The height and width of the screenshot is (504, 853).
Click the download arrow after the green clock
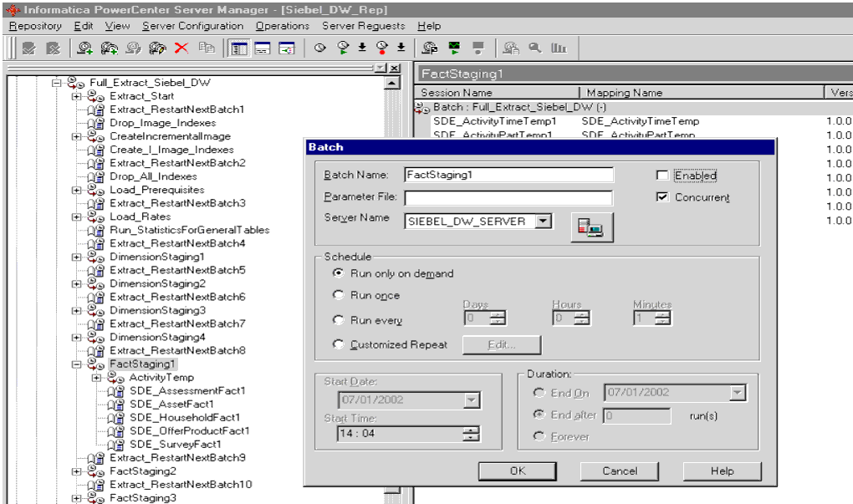click(362, 48)
